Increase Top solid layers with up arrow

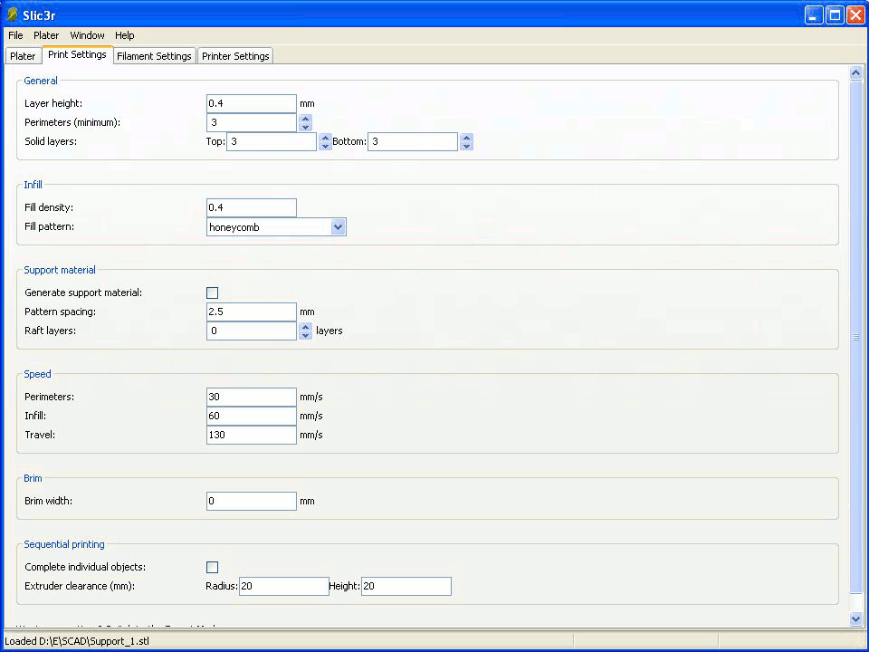pyautogui.click(x=325, y=137)
